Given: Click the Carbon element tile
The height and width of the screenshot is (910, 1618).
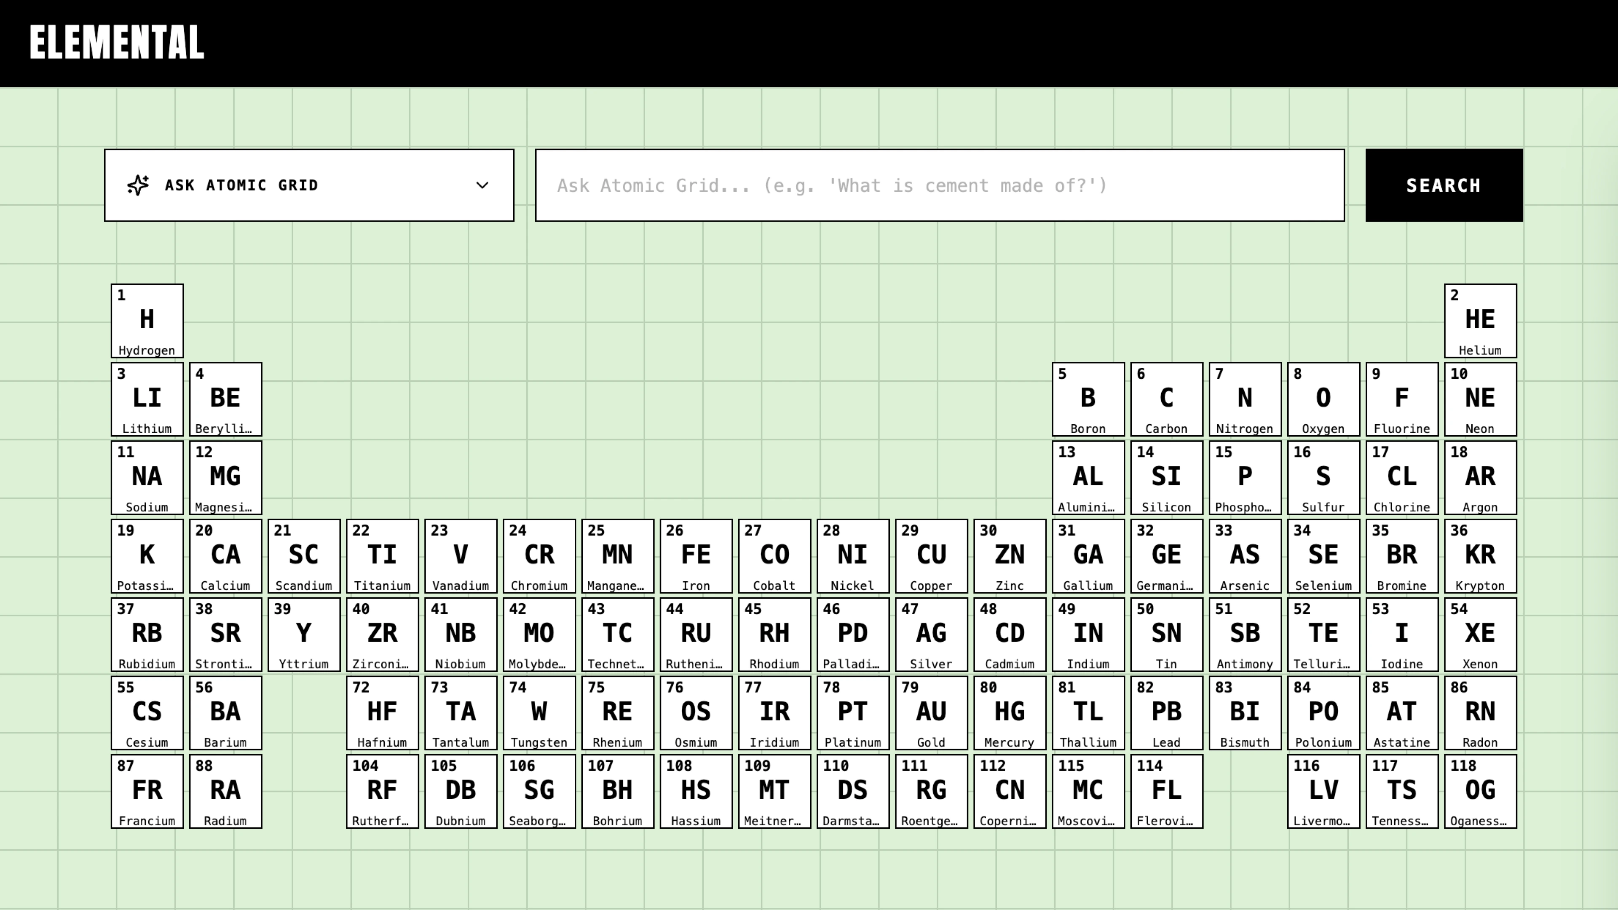Looking at the screenshot, I should pos(1166,399).
